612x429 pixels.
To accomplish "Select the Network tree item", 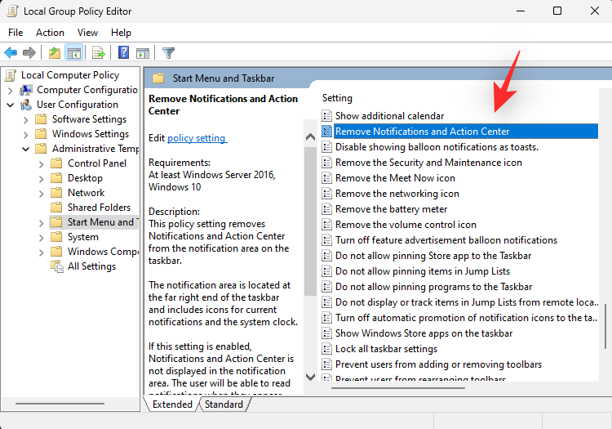I will (x=86, y=193).
